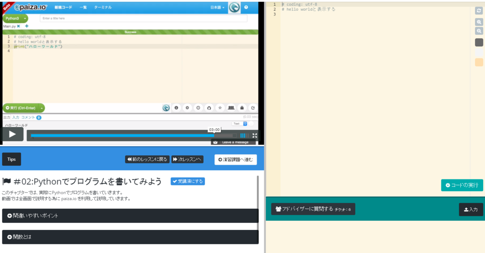Click the share export icon in toolbar

tap(253, 108)
